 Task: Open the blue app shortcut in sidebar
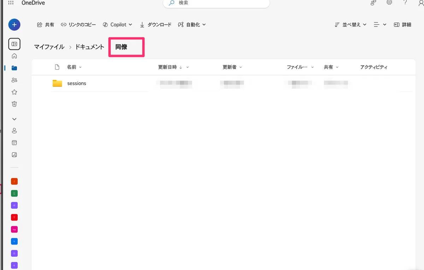click(14, 241)
